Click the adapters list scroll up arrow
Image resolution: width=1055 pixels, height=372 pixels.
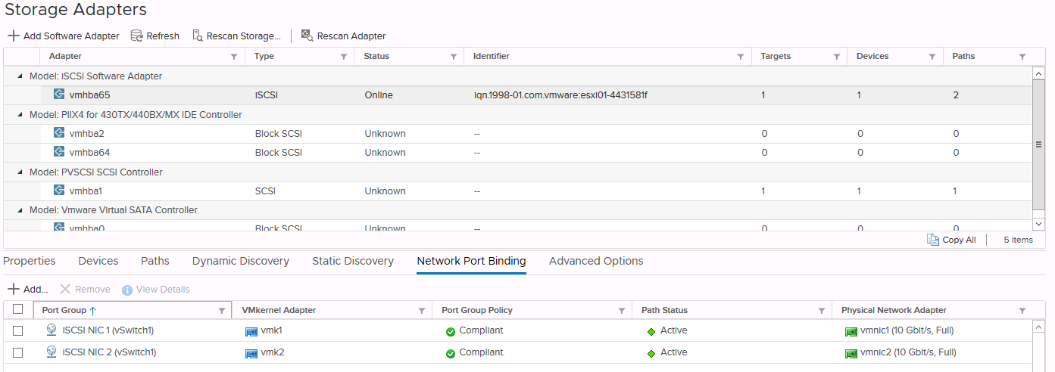click(x=1038, y=73)
